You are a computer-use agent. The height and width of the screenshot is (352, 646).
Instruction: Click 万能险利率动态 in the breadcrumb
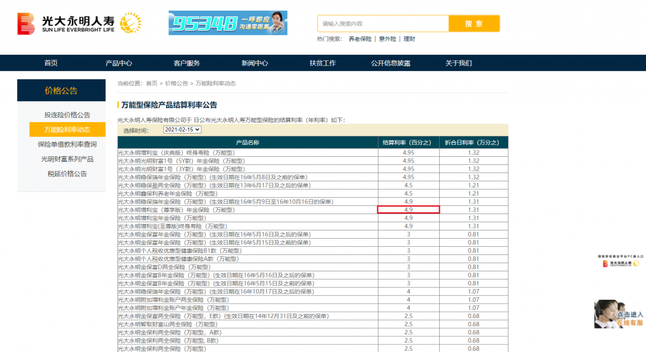pos(216,83)
